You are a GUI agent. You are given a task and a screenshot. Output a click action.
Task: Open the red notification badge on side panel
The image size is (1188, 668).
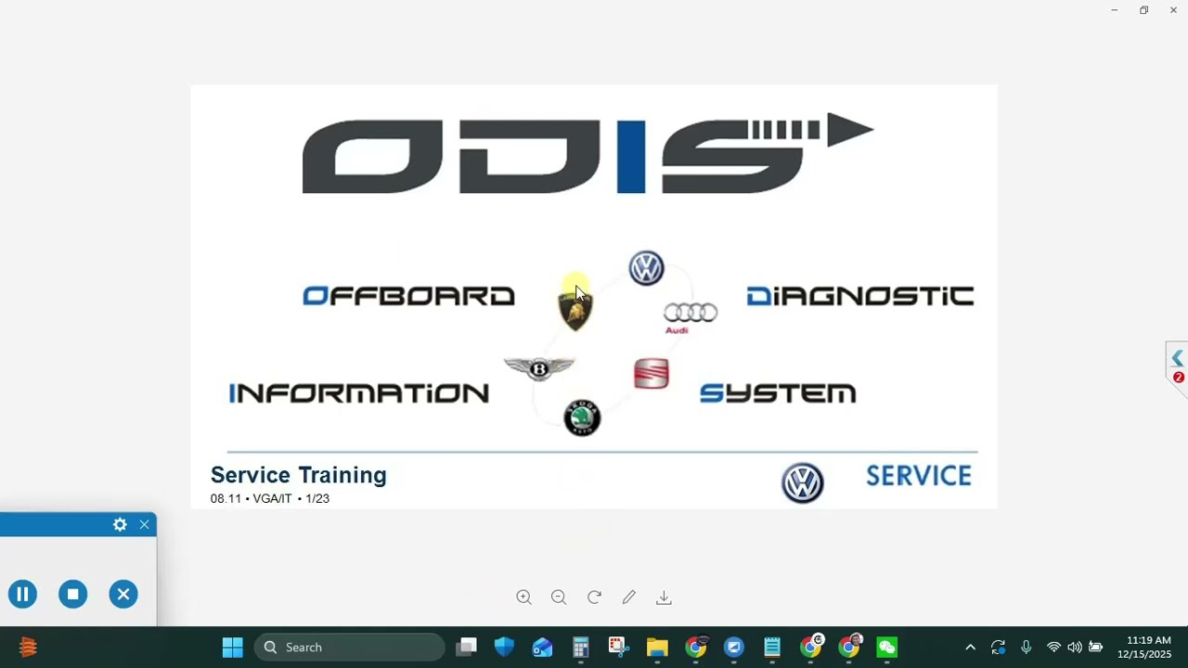(x=1179, y=378)
